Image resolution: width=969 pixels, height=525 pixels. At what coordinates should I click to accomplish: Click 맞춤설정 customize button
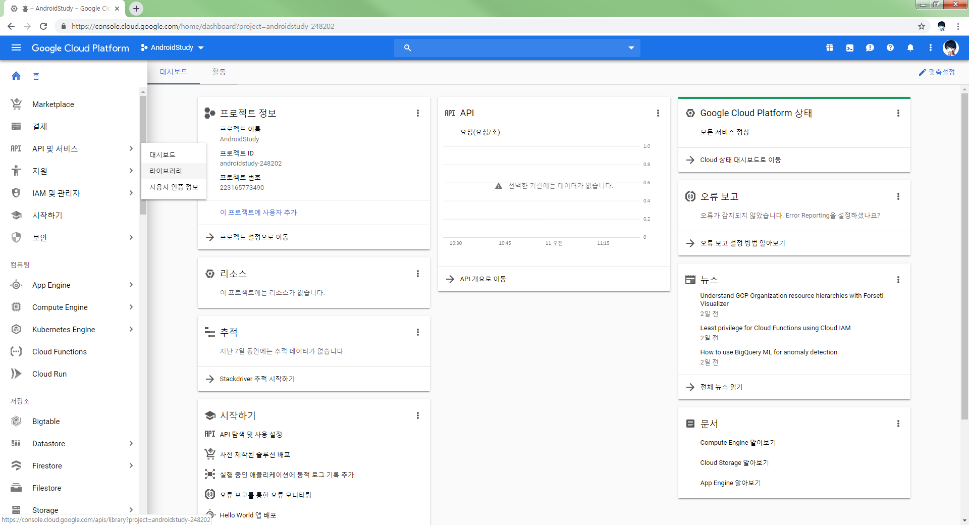point(937,72)
